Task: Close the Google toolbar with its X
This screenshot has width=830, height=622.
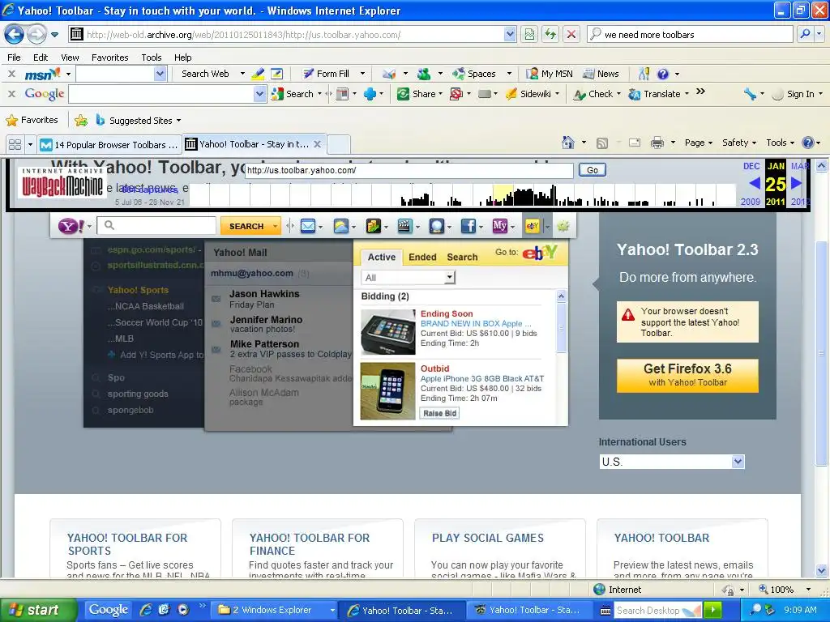Action: point(11,94)
